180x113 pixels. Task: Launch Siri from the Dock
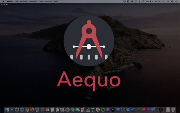click(12, 110)
